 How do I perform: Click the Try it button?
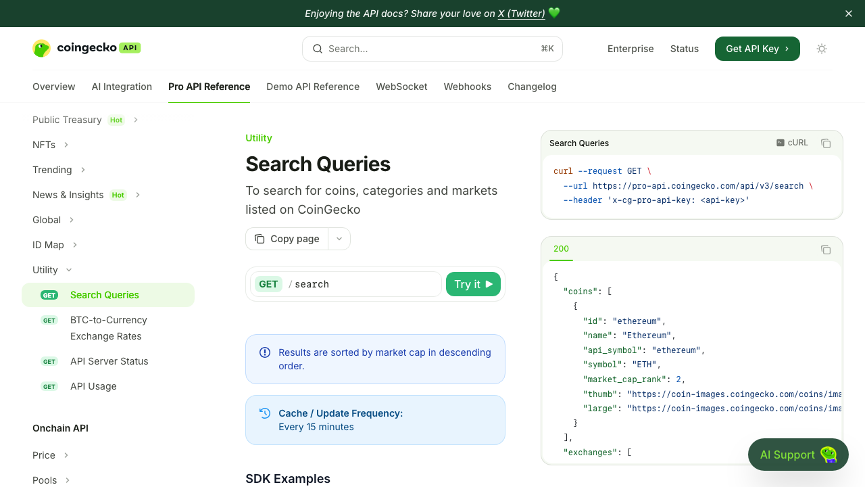473,284
